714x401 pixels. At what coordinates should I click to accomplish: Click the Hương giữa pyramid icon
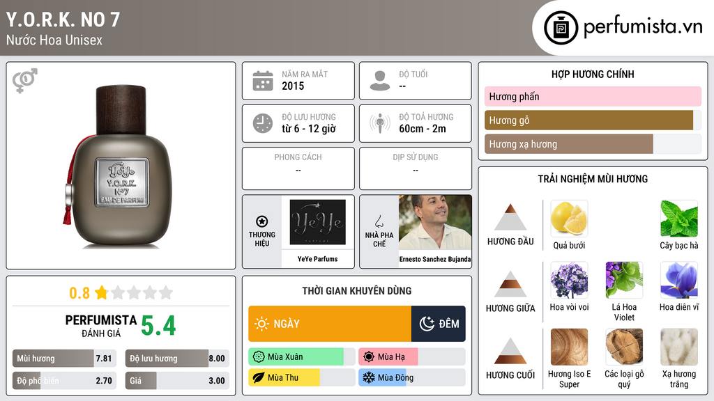tap(510, 284)
